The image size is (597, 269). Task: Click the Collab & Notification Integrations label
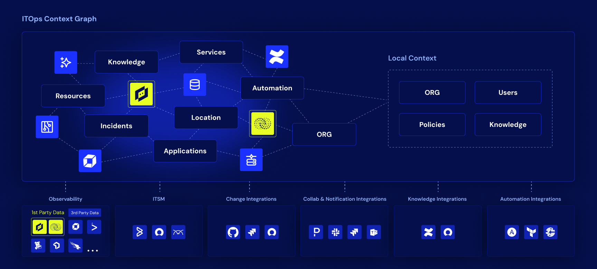tap(345, 199)
